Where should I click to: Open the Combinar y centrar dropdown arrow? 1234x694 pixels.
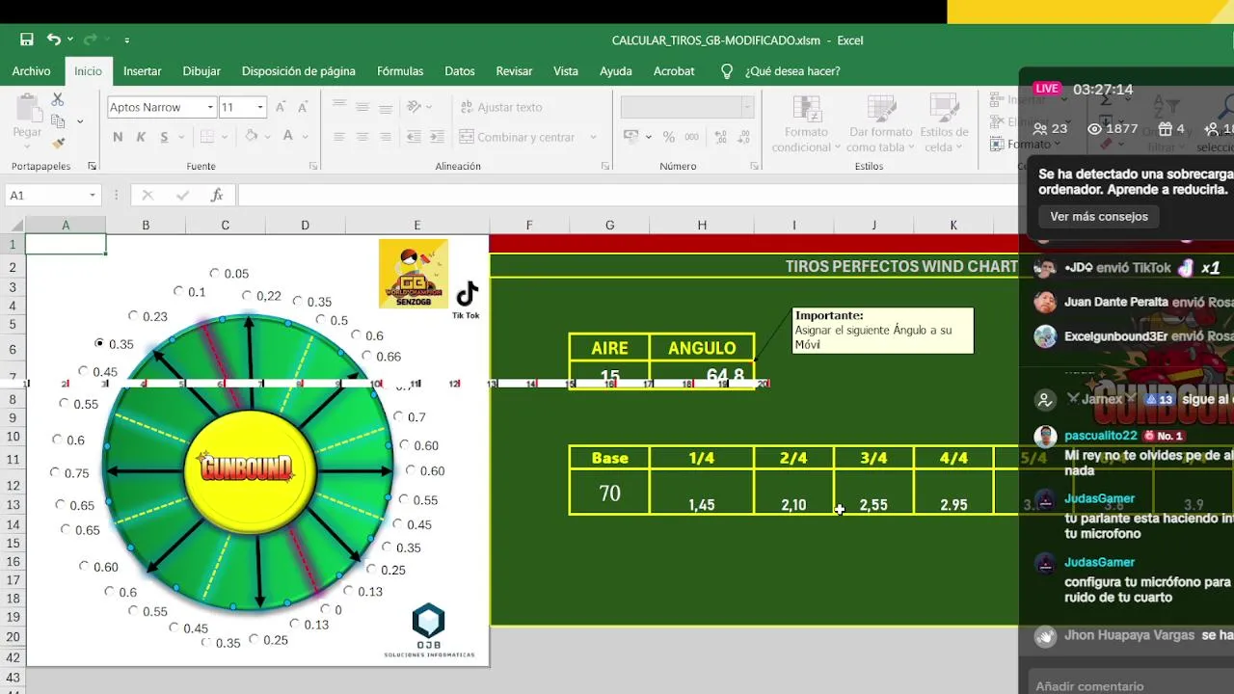[593, 137]
